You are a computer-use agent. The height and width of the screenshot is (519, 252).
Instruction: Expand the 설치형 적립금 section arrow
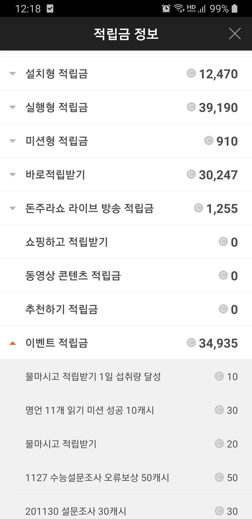(12, 74)
